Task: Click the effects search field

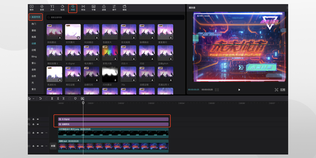Action: (115, 17)
